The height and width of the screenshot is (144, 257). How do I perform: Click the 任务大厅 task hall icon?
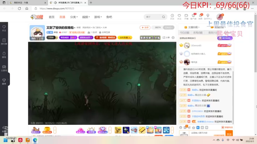click(x=36, y=130)
